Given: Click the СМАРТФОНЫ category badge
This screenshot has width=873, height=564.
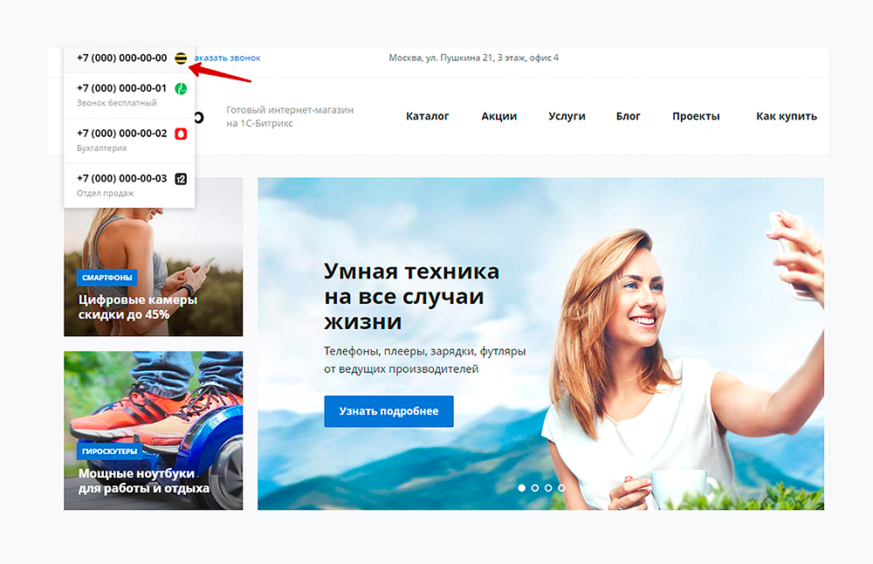Looking at the screenshot, I should point(107,277).
